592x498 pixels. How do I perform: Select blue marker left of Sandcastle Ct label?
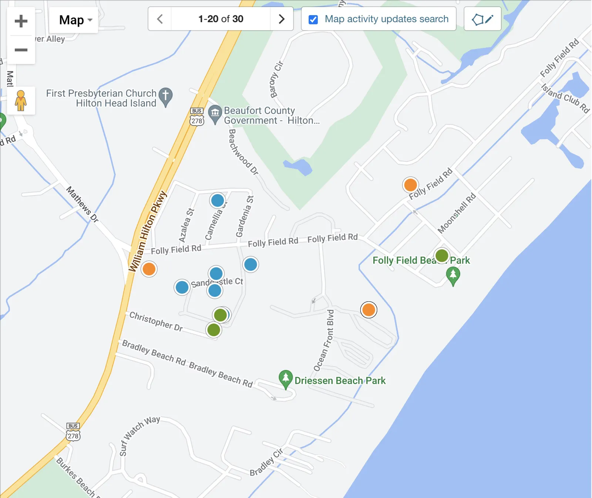(x=182, y=287)
